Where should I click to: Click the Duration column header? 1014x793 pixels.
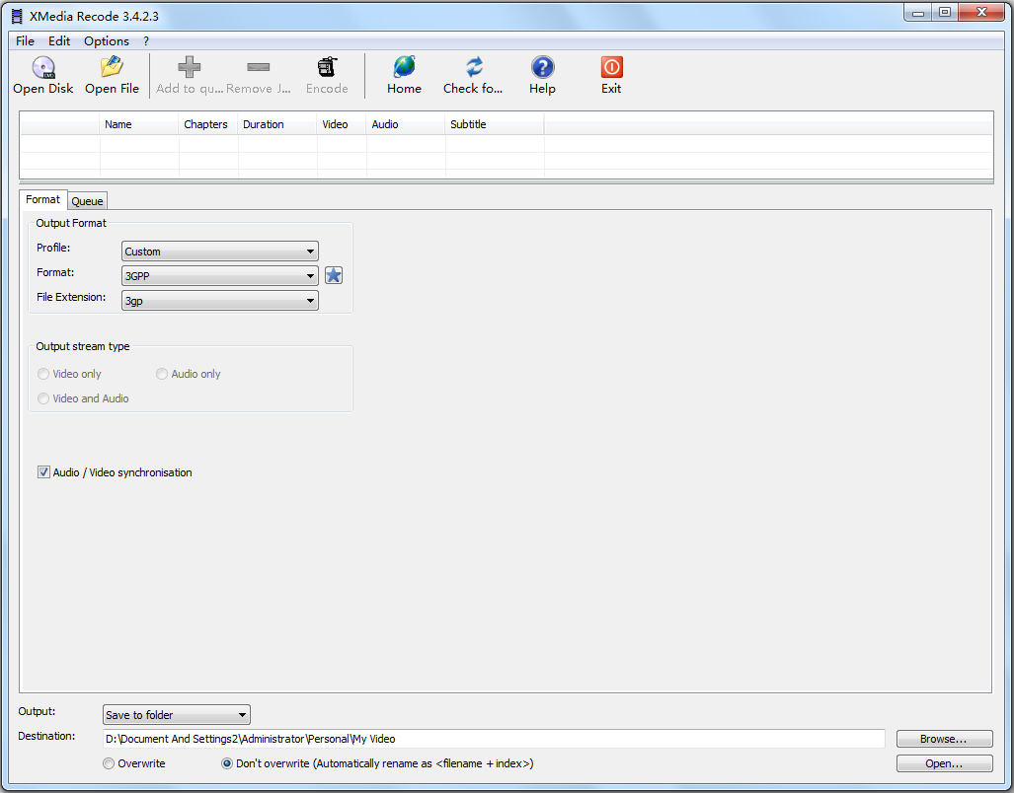pos(277,124)
